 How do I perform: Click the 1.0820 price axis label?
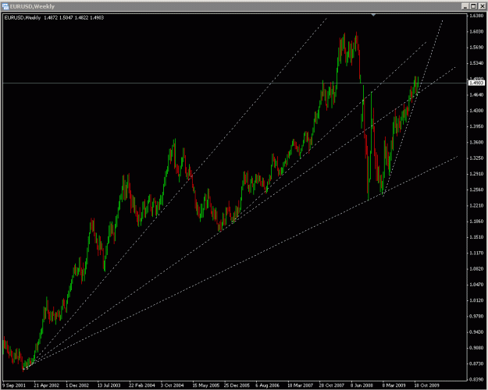click(x=476, y=268)
